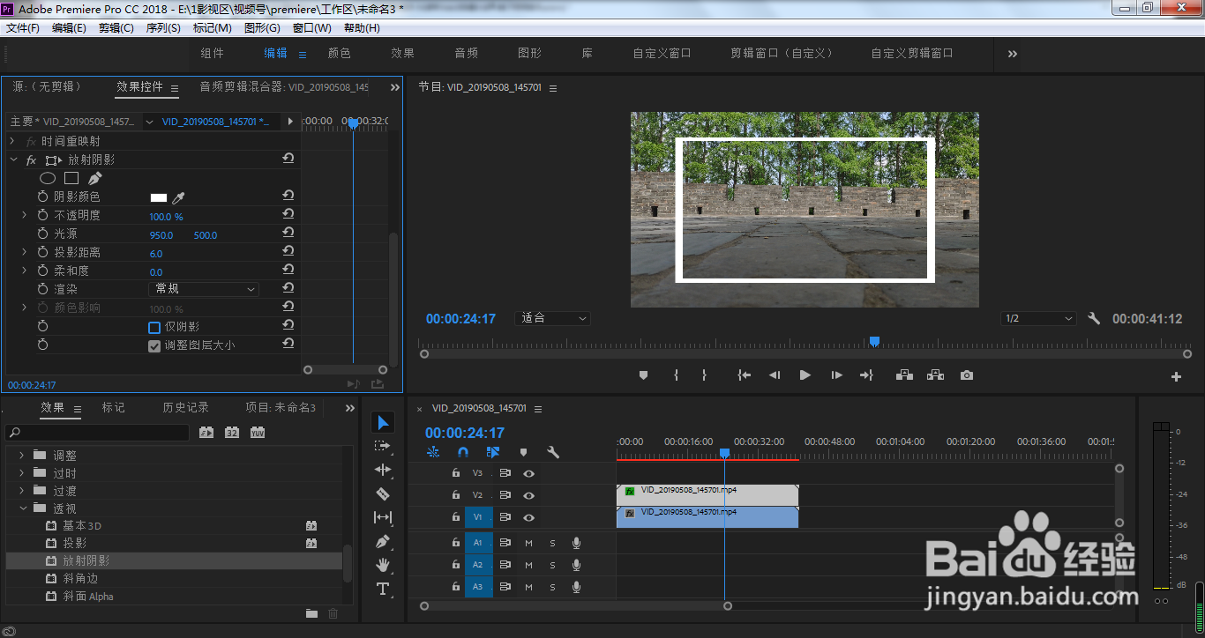Viewport: 1205px width, 638px height.
Task: Select the Razor tool
Action: (383, 493)
